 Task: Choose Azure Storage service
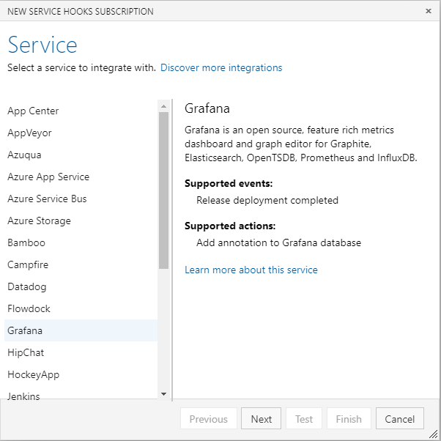(x=39, y=220)
